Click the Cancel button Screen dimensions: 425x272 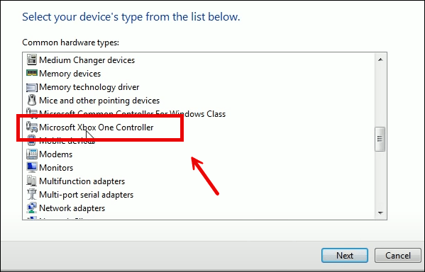tap(398, 255)
